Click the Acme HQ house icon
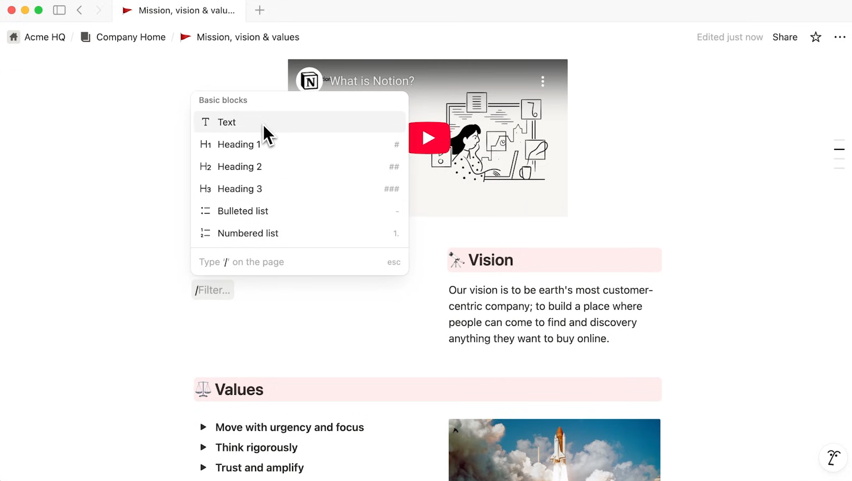Viewport: 852px width, 481px height. coord(14,37)
